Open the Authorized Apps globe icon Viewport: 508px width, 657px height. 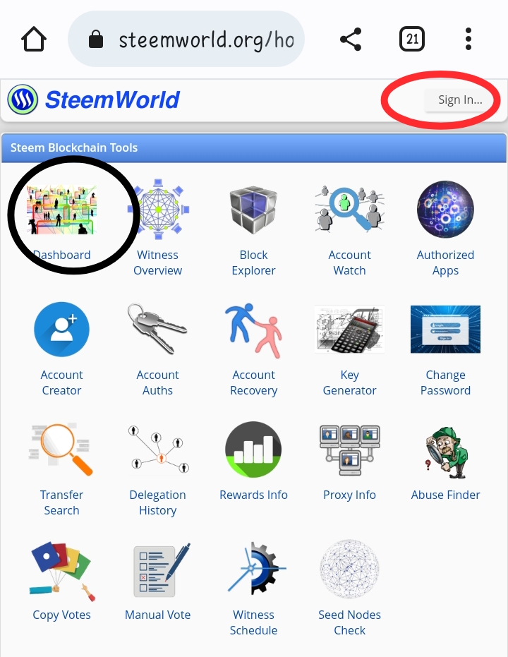(446, 209)
